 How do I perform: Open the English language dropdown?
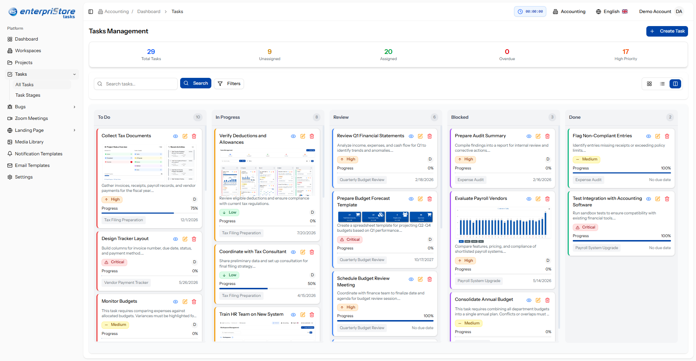pyautogui.click(x=612, y=12)
